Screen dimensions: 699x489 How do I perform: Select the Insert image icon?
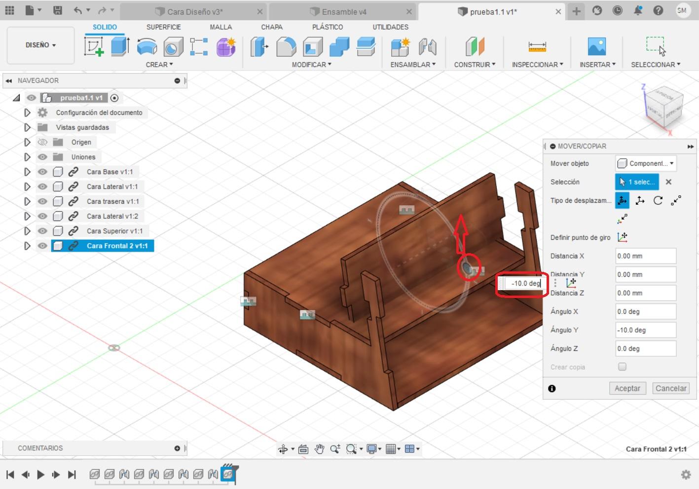point(597,47)
